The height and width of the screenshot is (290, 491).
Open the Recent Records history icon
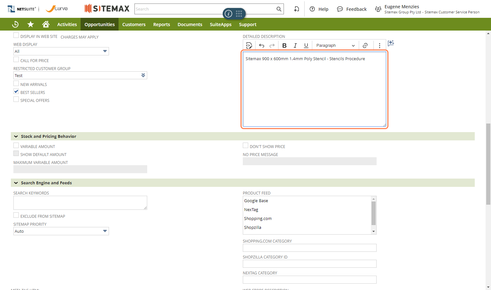[15, 24]
